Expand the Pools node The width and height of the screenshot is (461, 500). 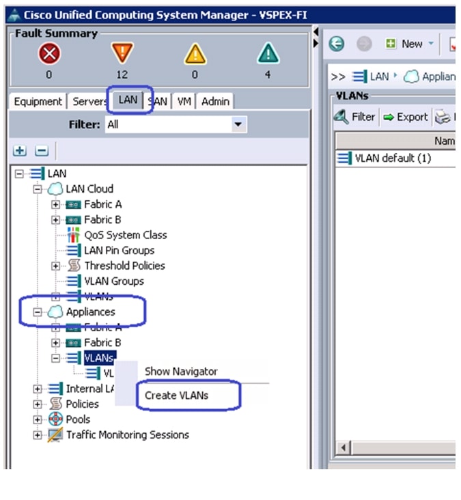click(38, 419)
